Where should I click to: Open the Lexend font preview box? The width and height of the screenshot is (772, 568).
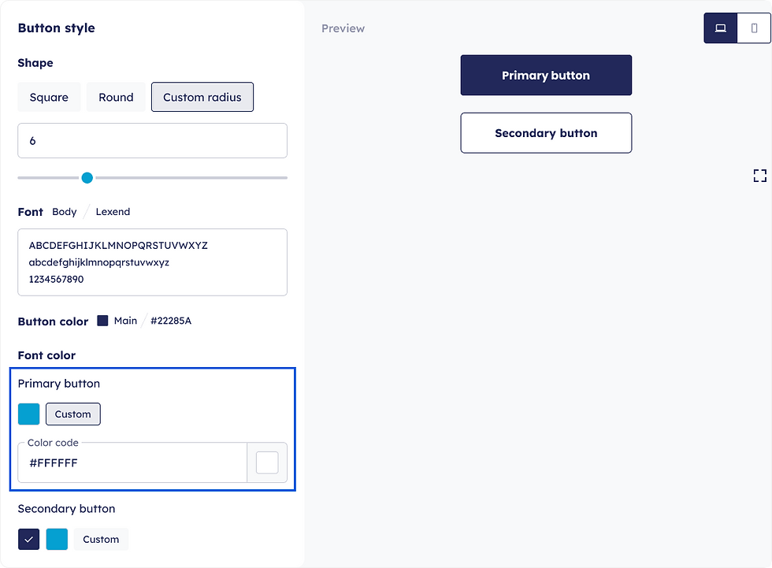[152, 262]
